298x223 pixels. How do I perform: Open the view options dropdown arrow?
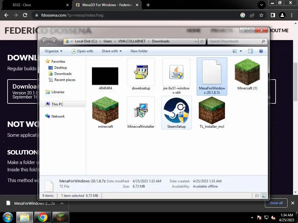pyautogui.click(x=241, y=51)
